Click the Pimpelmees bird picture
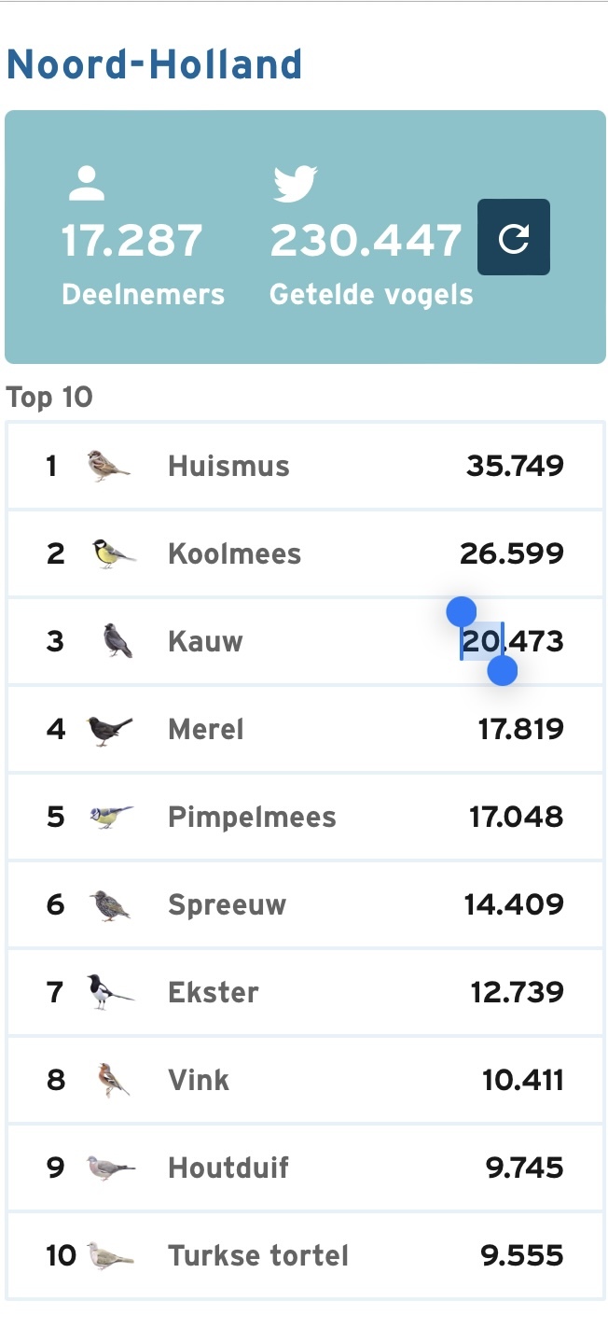 pos(111,817)
